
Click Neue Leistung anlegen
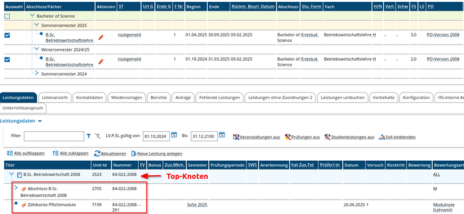tap(157, 153)
